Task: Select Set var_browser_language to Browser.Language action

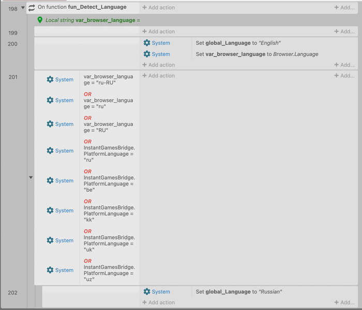Action: pos(257,54)
